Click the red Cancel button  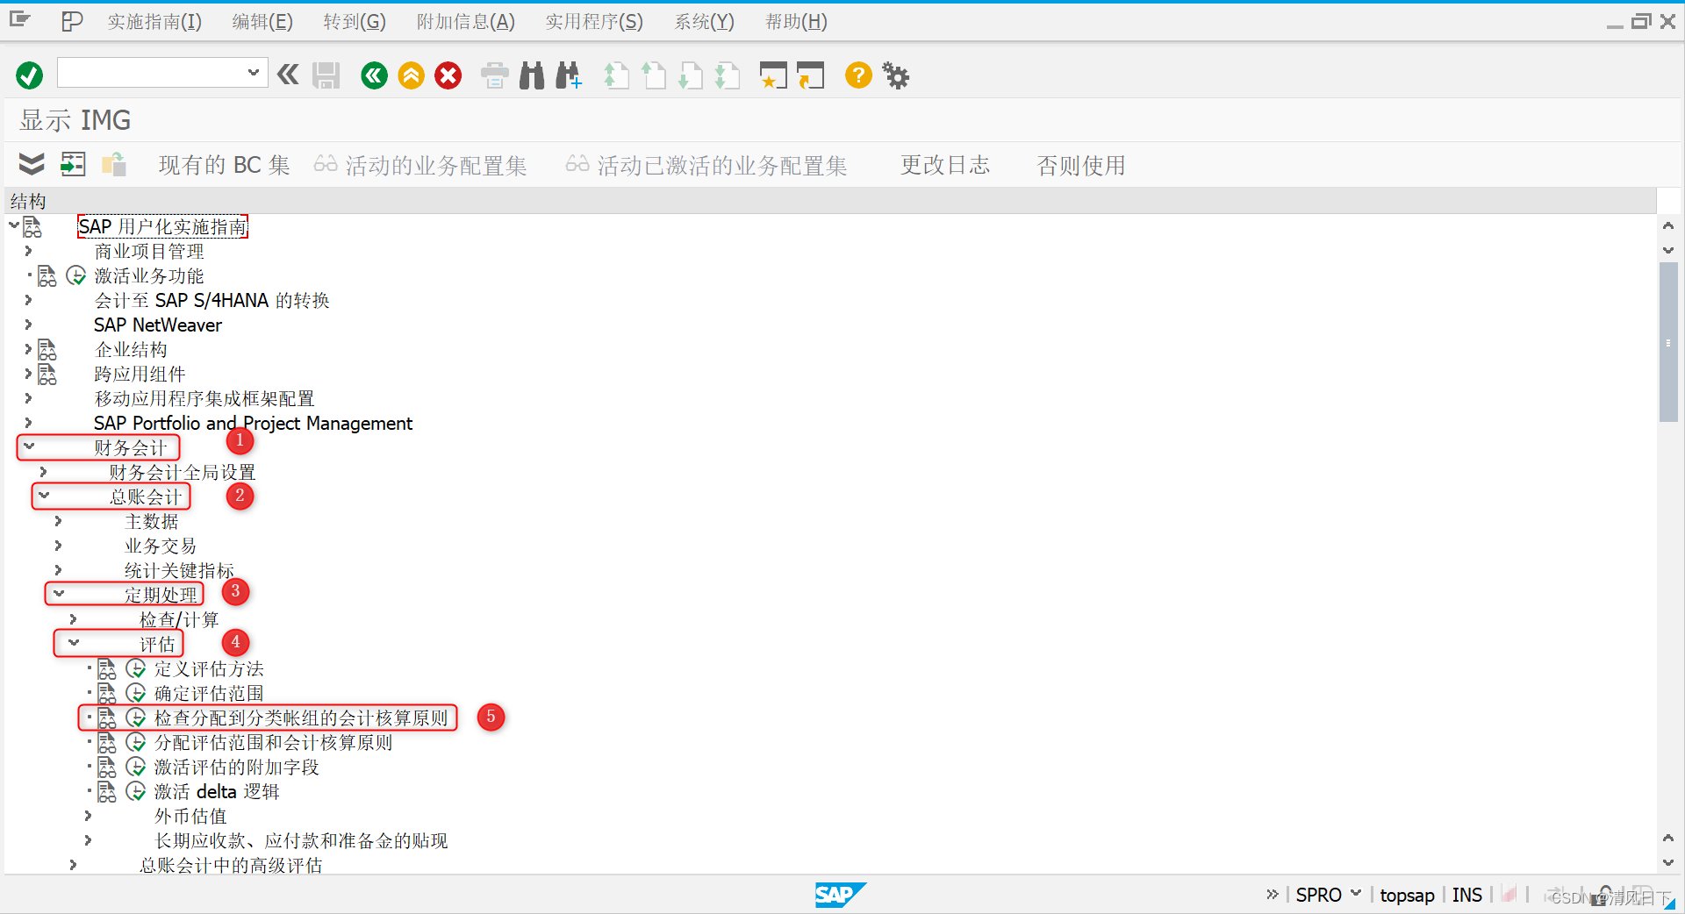click(448, 75)
